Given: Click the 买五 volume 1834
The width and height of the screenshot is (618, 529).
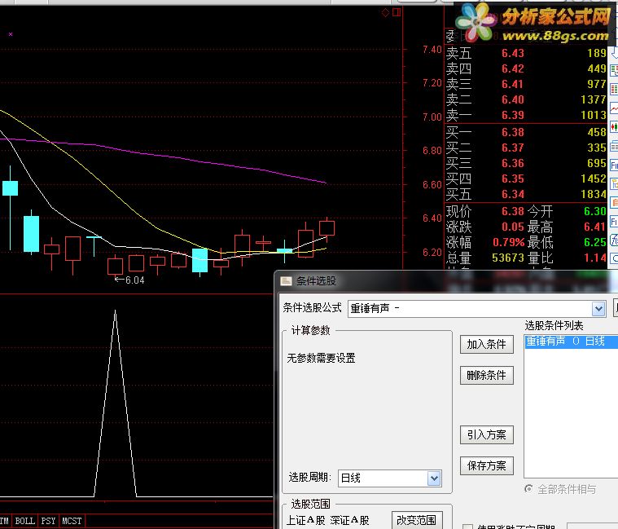Looking at the screenshot, I should click(x=594, y=194).
